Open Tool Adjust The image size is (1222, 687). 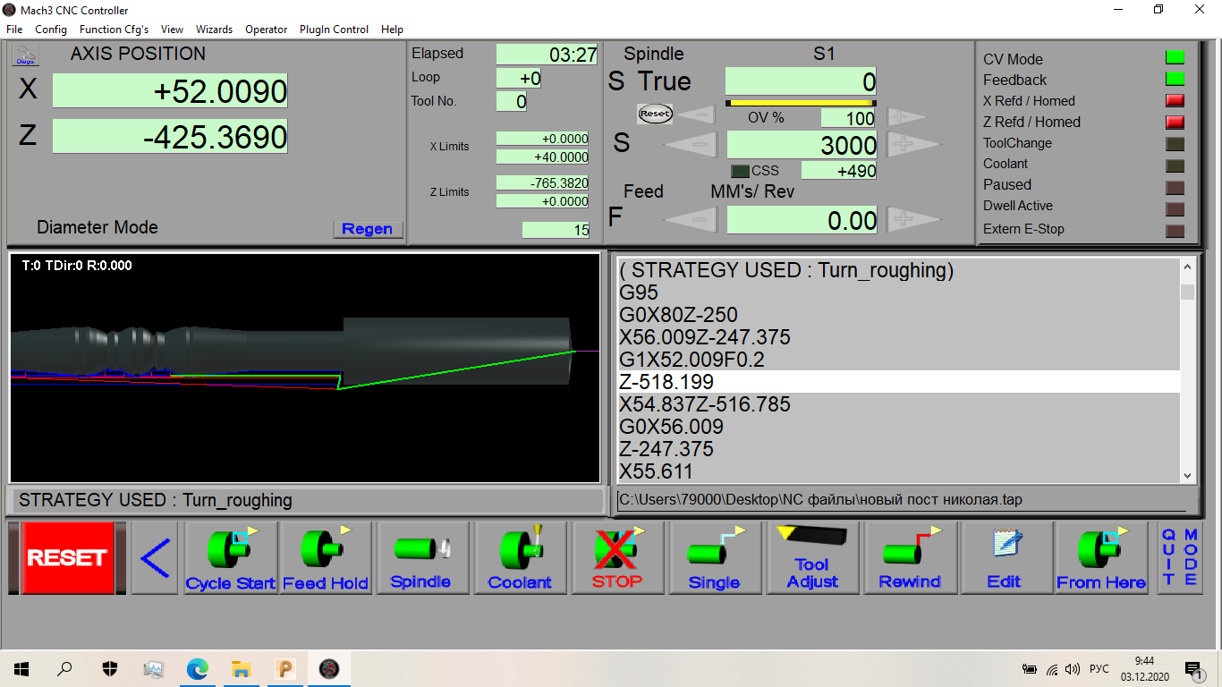[x=812, y=558]
